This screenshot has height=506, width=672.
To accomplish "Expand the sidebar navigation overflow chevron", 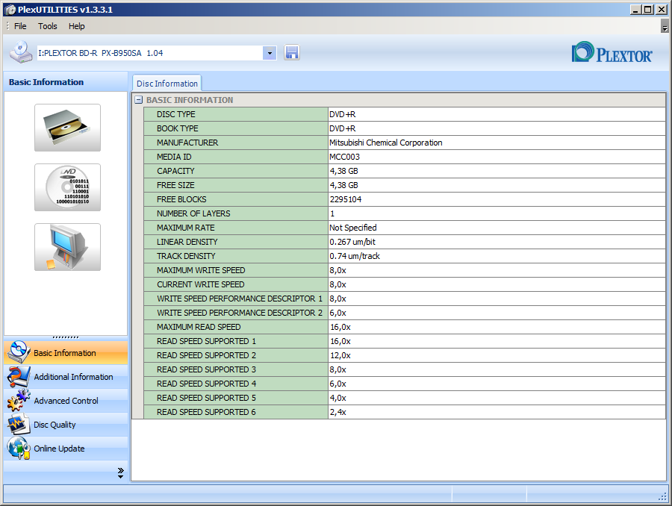I will click(120, 472).
